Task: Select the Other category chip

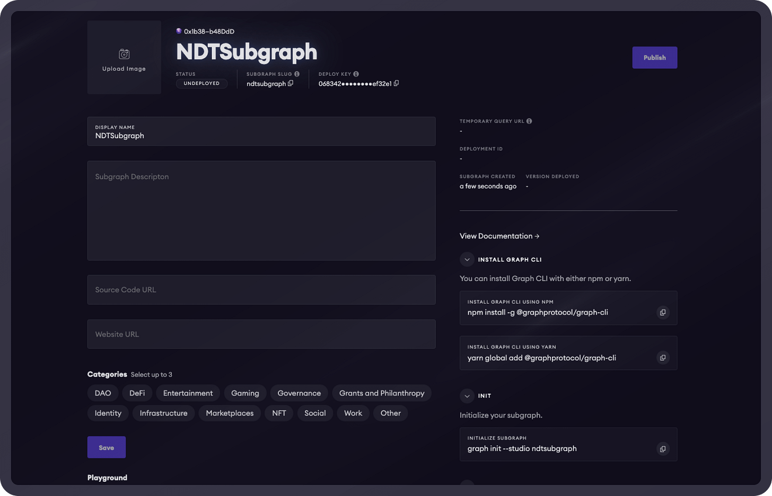Action: click(x=391, y=413)
